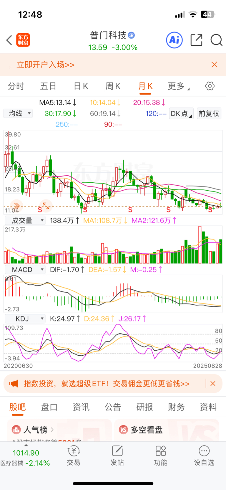Open the 交易 trade icon

(x=74, y=456)
